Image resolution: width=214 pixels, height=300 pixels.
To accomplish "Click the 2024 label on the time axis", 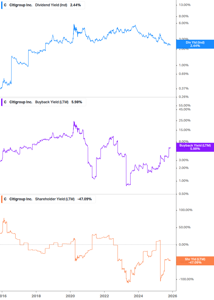I will [138, 296].
